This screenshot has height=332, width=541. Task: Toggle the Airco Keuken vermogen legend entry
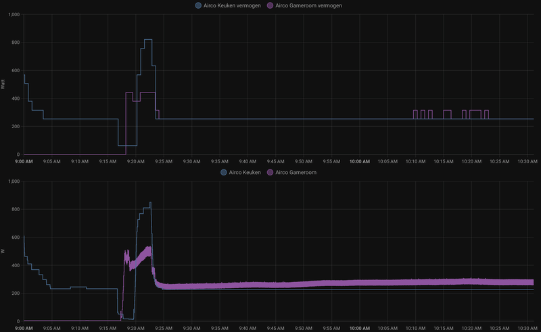pyautogui.click(x=228, y=5)
